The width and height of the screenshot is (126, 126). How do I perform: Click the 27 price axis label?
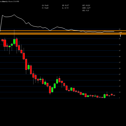120,74
